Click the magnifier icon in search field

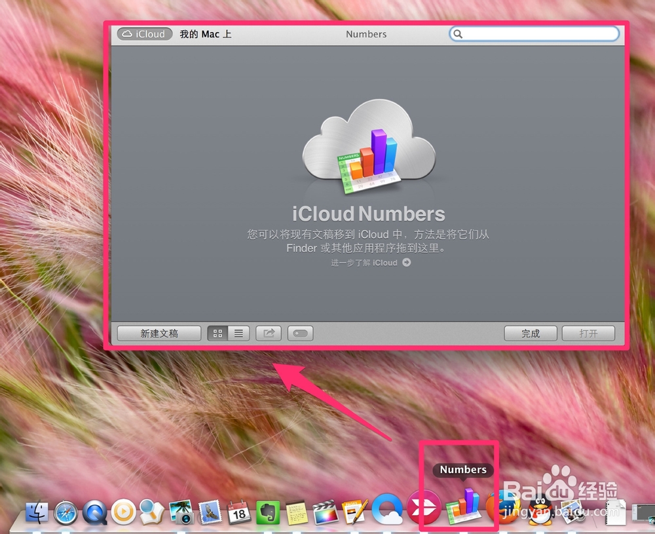[458, 34]
